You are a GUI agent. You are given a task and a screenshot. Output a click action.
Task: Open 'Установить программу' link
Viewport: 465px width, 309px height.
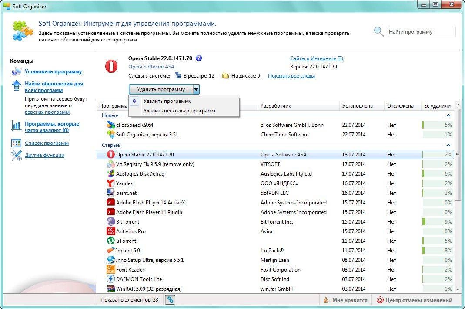click(54, 71)
